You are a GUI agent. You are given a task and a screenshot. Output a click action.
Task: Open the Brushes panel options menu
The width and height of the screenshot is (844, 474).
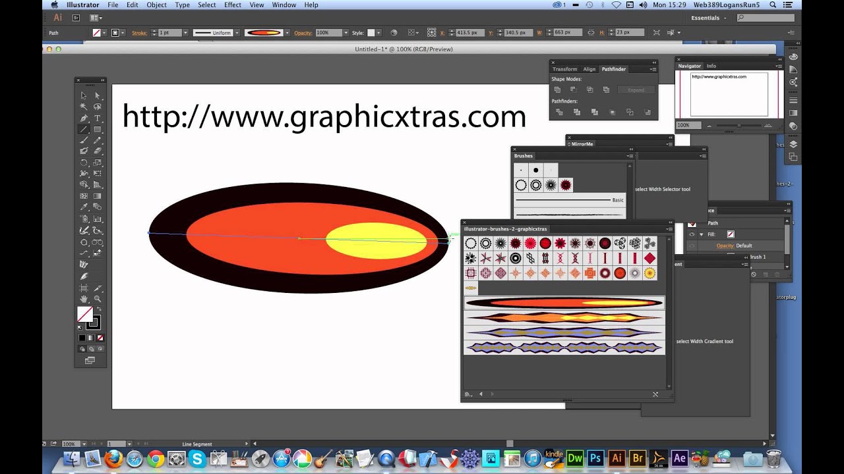click(x=630, y=156)
